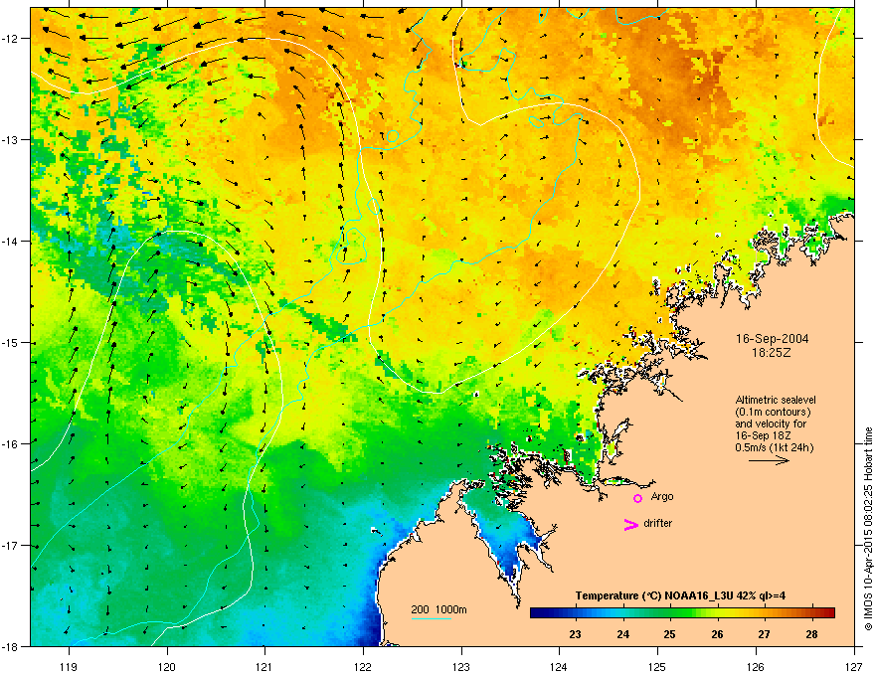
Task: Click the '24' temperature scale value
Action: coord(622,634)
